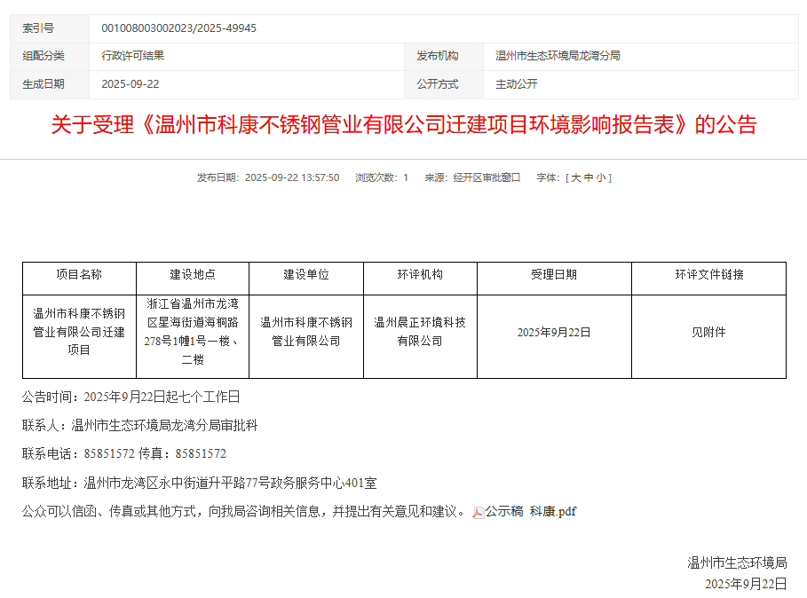The height and width of the screenshot is (598, 807).
Task: Set font size to 小 (small)
Action: [x=600, y=177]
